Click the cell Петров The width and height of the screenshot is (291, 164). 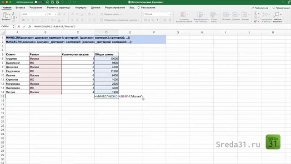17,92
